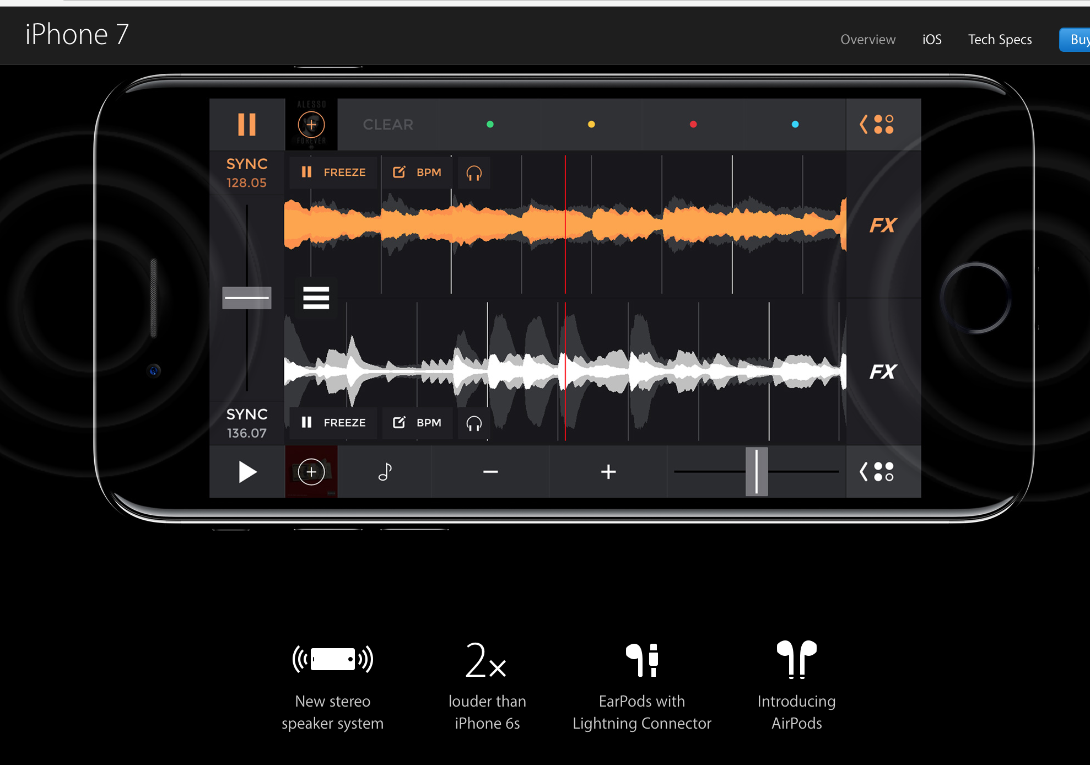Open the hamburger menu between decks
The width and height of the screenshot is (1090, 765).
coord(316,298)
